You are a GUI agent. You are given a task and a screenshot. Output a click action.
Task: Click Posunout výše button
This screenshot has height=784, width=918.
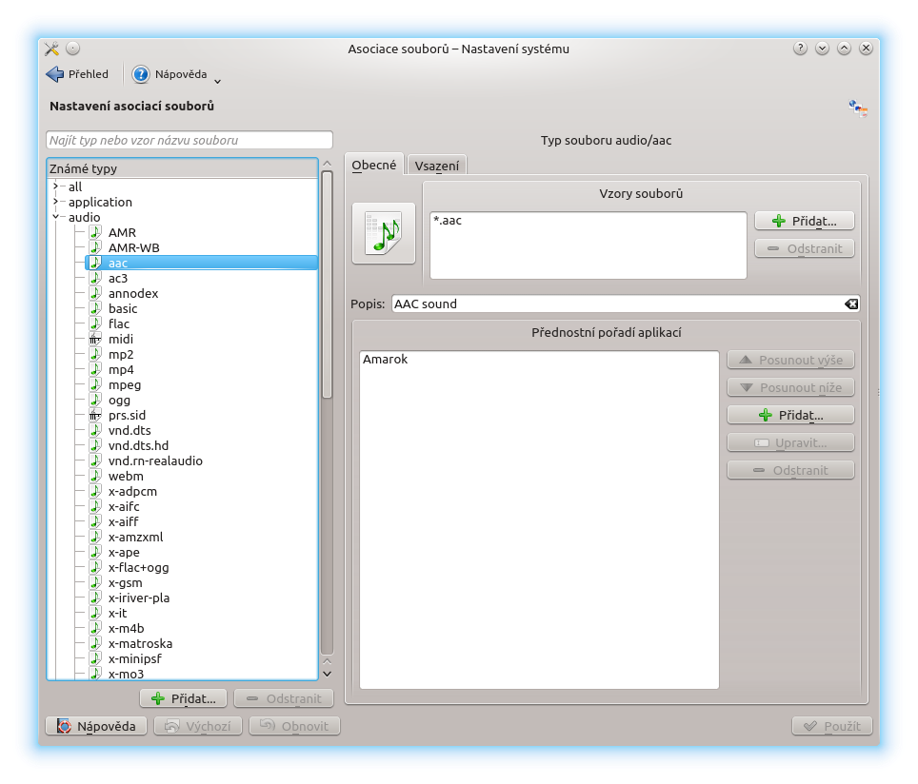click(790, 360)
